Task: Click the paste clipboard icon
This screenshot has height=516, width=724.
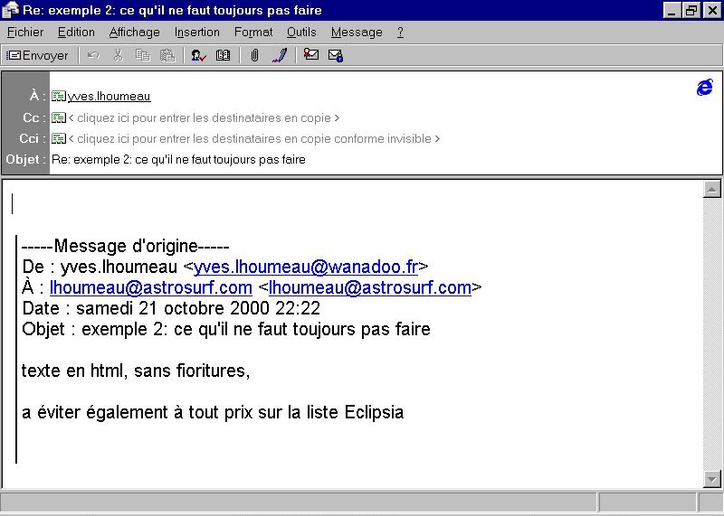Action: (167, 55)
